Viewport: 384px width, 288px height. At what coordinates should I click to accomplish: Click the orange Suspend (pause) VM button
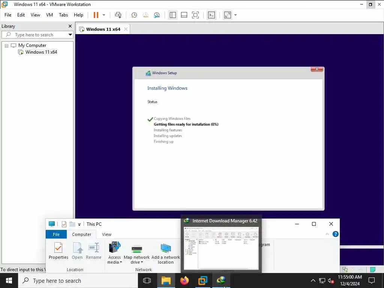click(96, 15)
